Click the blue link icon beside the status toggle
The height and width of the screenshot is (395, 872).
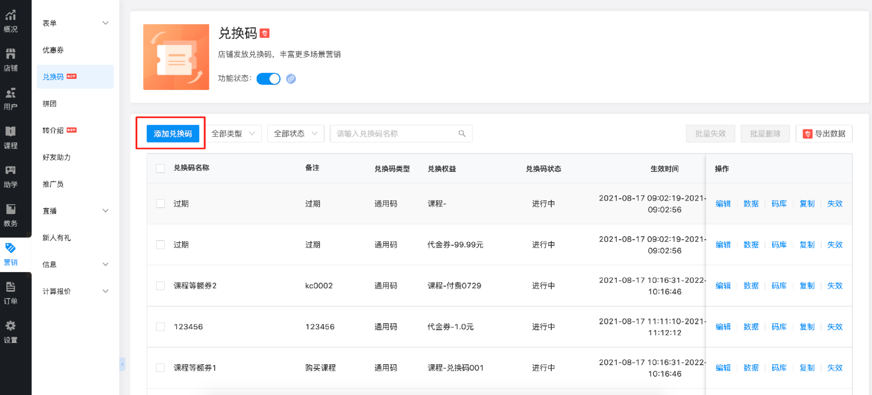[291, 79]
